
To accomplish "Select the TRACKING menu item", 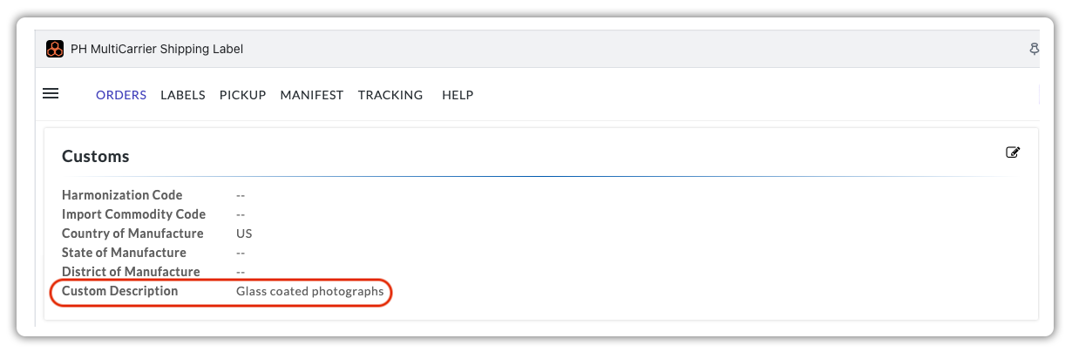I will [x=390, y=95].
